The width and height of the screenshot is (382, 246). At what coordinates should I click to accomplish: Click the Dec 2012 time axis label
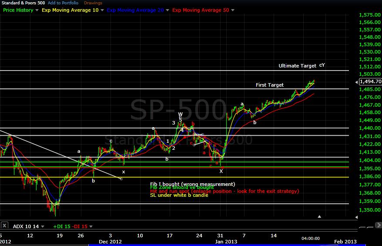point(110,241)
